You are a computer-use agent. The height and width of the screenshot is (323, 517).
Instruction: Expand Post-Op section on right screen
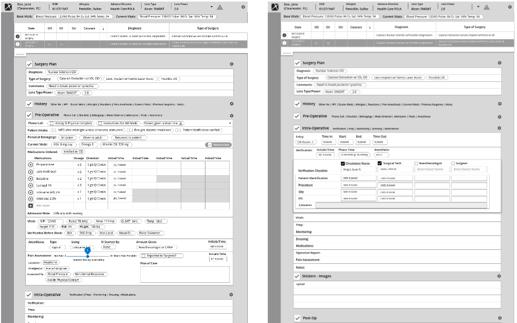pos(297,318)
